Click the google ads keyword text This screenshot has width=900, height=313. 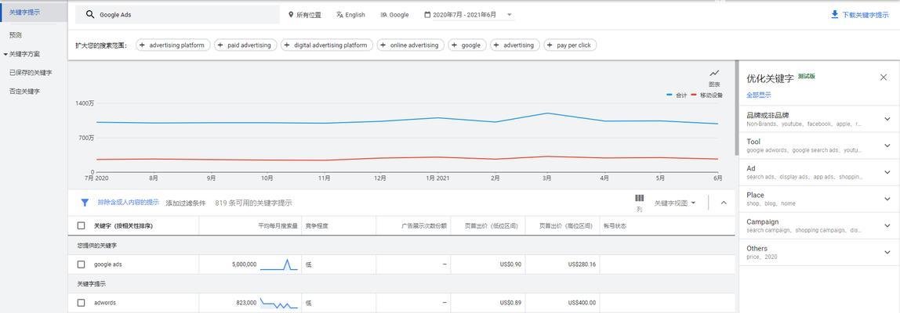tap(108, 264)
